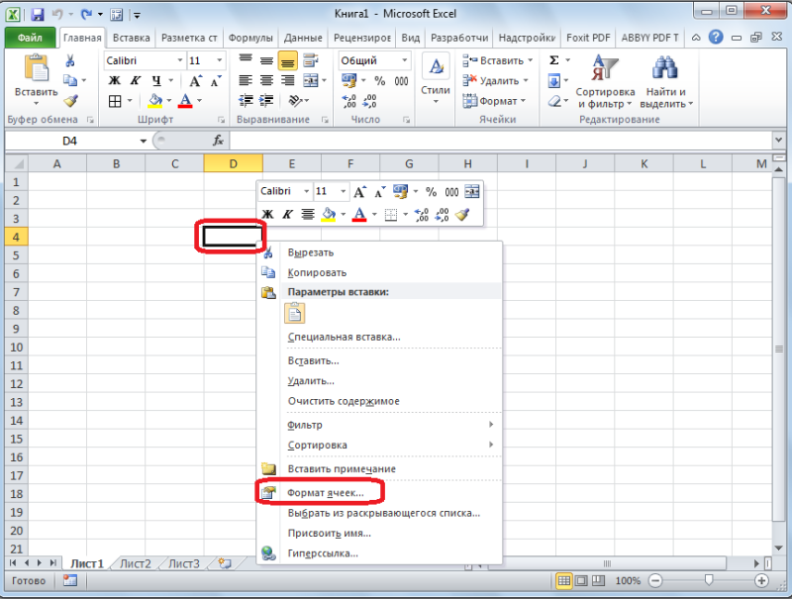Screen dimensions: 792x599
Task: Expand the Name Box dropdown arrow beside D4
Action: pyautogui.click(x=144, y=141)
